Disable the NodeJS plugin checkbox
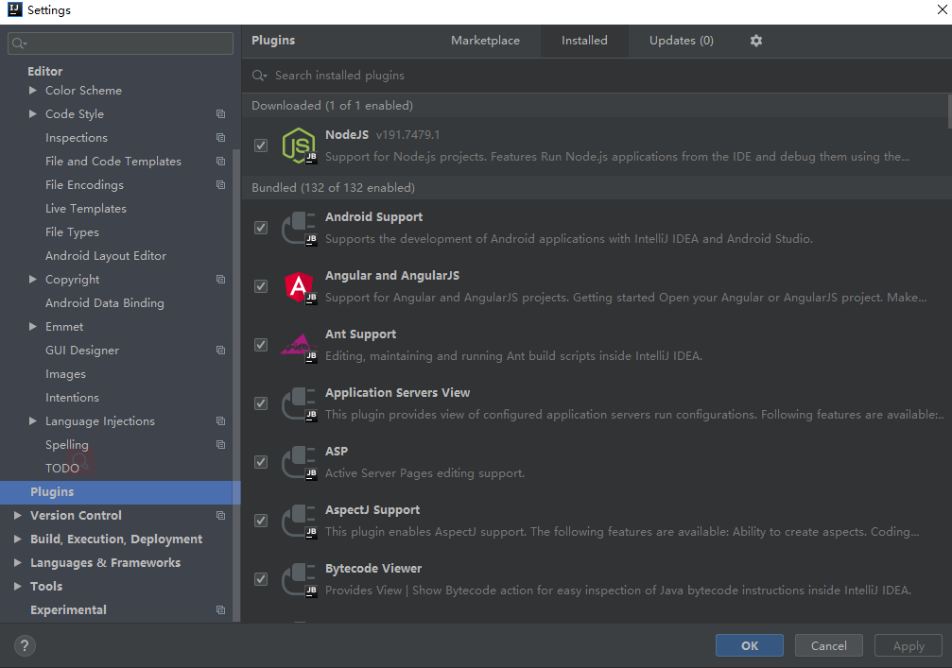 click(x=261, y=146)
